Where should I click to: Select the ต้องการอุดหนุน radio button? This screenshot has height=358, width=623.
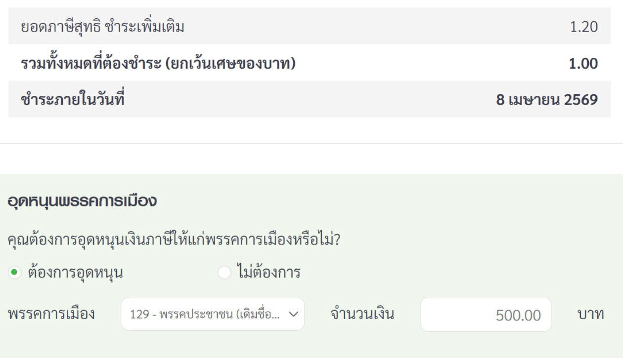tap(15, 273)
